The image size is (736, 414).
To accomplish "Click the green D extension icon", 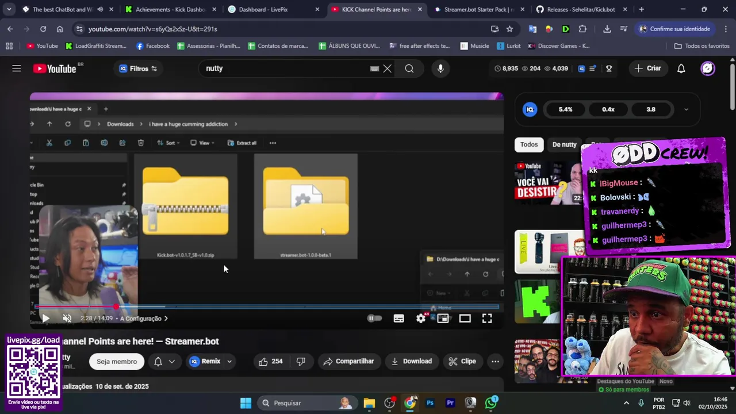I will tap(566, 29).
